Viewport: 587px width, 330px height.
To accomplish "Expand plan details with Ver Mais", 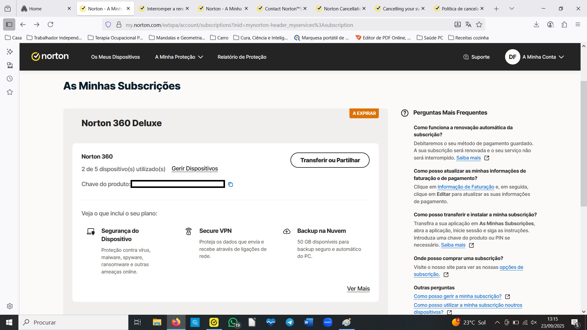I will click(x=358, y=288).
